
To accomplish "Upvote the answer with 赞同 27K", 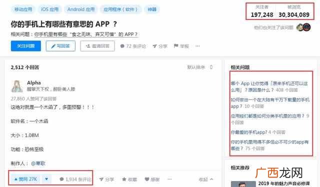I will pyautogui.click(x=25, y=179).
